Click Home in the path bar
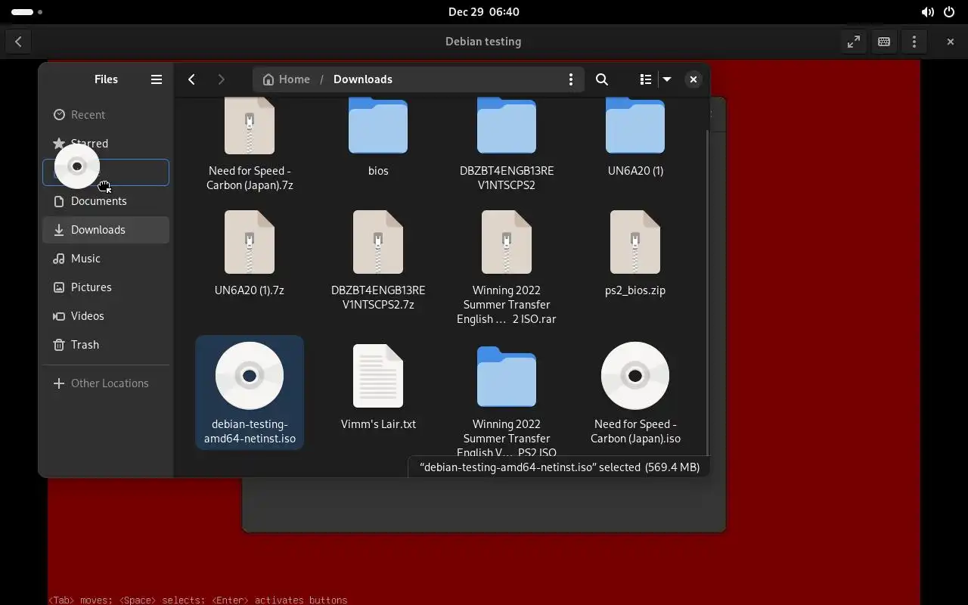Viewport: 968px width, 605px height. pos(287,79)
